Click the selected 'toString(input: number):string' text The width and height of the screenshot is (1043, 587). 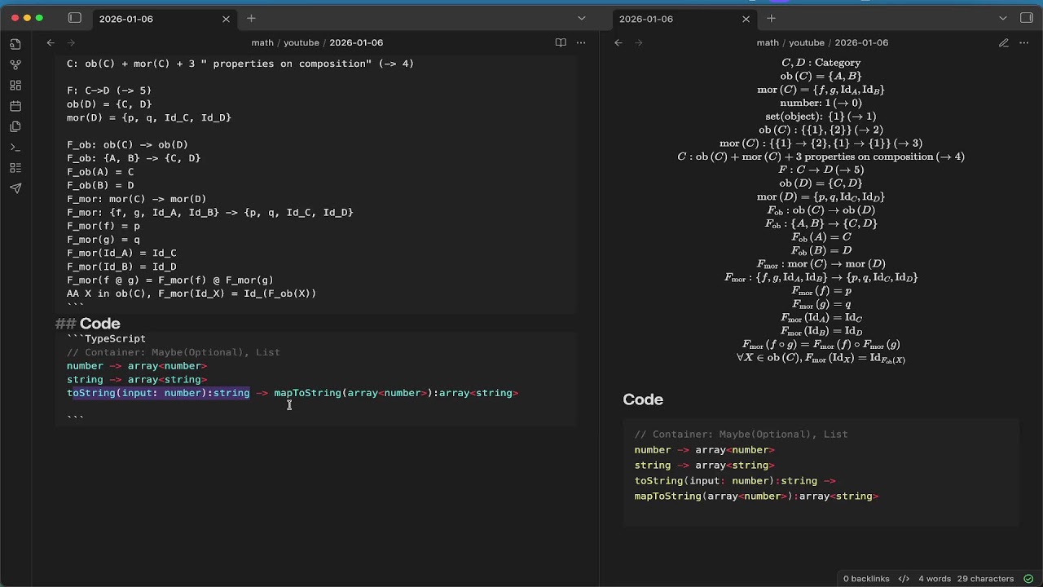(158, 393)
